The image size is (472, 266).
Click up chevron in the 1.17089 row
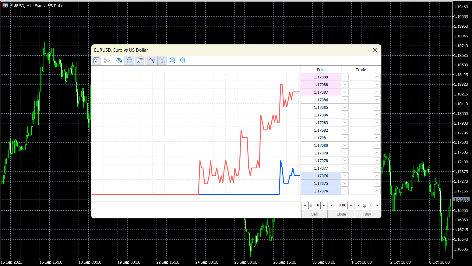pyautogui.click(x=377, y=77)
